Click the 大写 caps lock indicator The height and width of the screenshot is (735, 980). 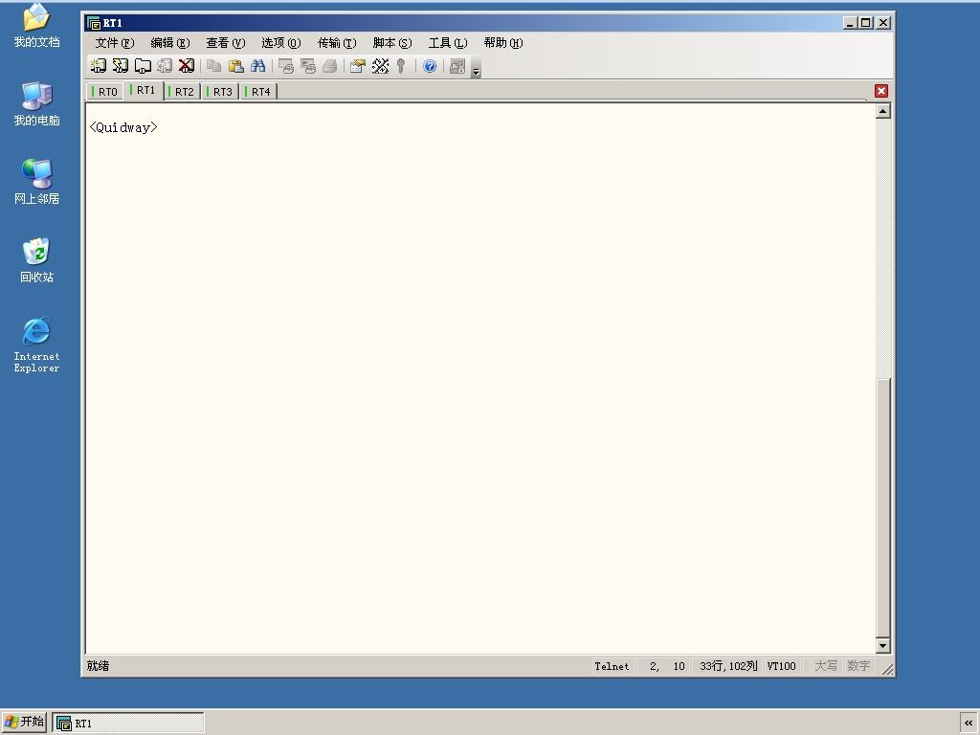pyautogui.click(x=826, y=666)
